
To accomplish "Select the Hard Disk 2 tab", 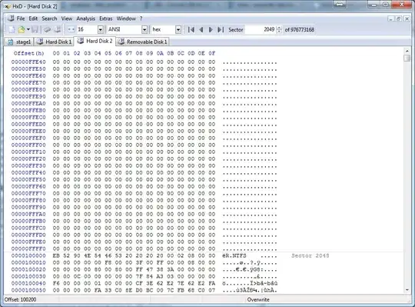I will tap(95, 41).
